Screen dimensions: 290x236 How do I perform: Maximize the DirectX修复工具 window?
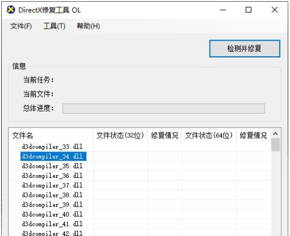tap(249, 10)
